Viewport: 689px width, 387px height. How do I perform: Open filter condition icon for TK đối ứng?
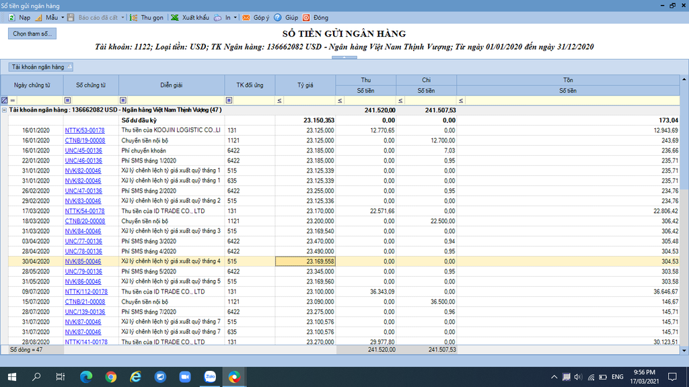pyautogui.click(x=229, y=101)
